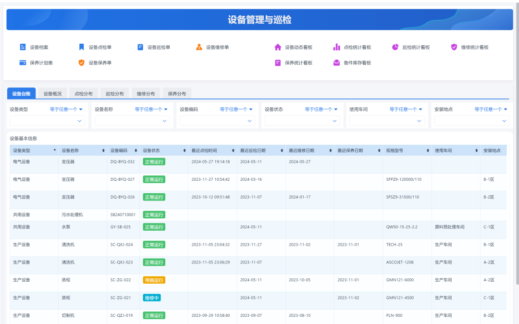Open the 巡检统计看板 dashboard
Image resolution: width=519 pixels, height=324 pixels.
coord(411,47)
